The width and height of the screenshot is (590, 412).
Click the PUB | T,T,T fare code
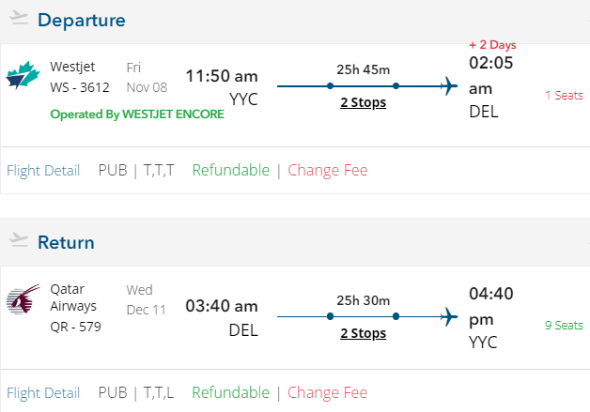[136, 170]
